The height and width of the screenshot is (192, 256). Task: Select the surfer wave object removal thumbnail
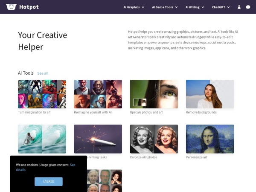42,139
